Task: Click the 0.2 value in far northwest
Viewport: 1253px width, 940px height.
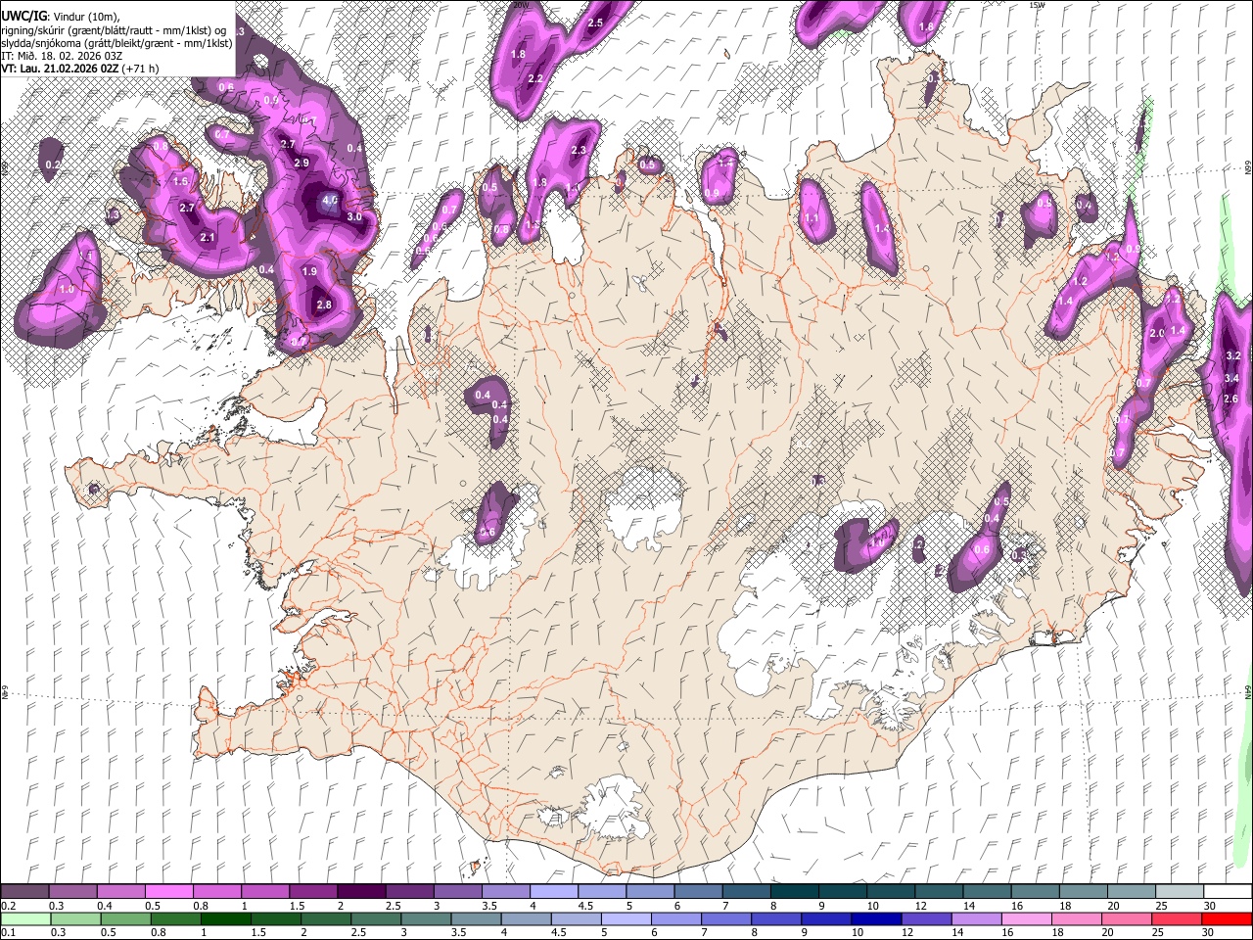Action: point(53,165)
